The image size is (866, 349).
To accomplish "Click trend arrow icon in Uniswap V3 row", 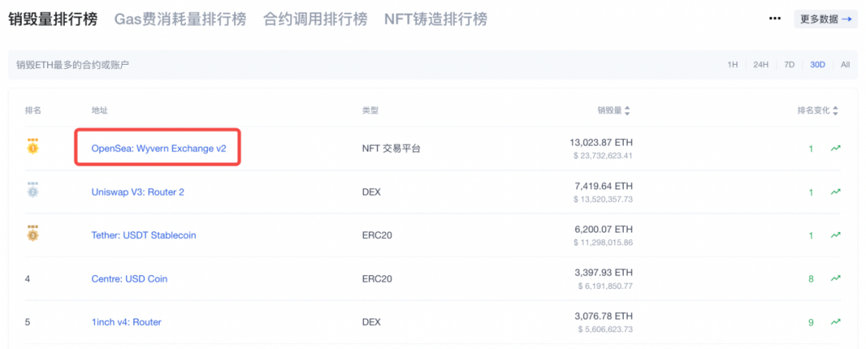I will 836,192.
